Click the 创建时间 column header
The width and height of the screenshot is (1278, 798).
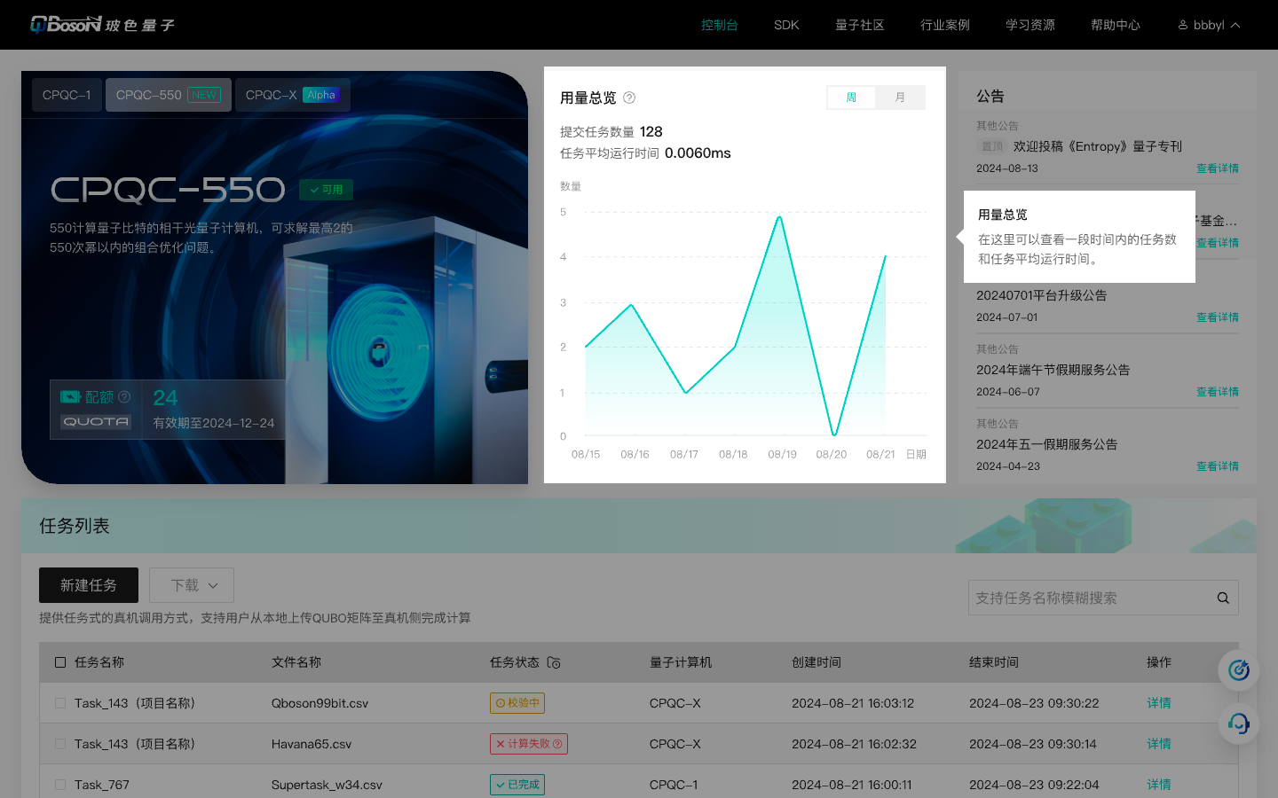point(816,662)
